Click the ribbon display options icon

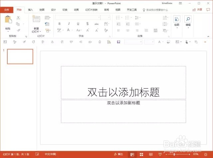coord(180,3)
